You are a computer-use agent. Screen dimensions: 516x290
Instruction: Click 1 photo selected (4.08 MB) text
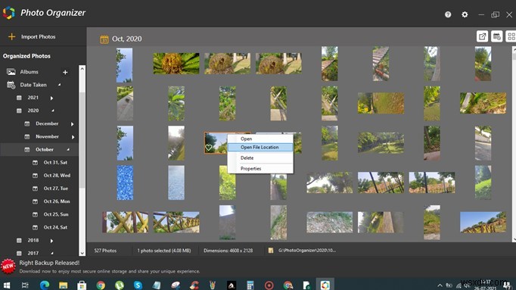coord(164,251)
